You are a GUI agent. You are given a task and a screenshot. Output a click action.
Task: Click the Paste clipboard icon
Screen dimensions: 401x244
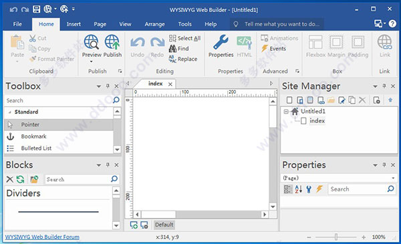point(17,43)
